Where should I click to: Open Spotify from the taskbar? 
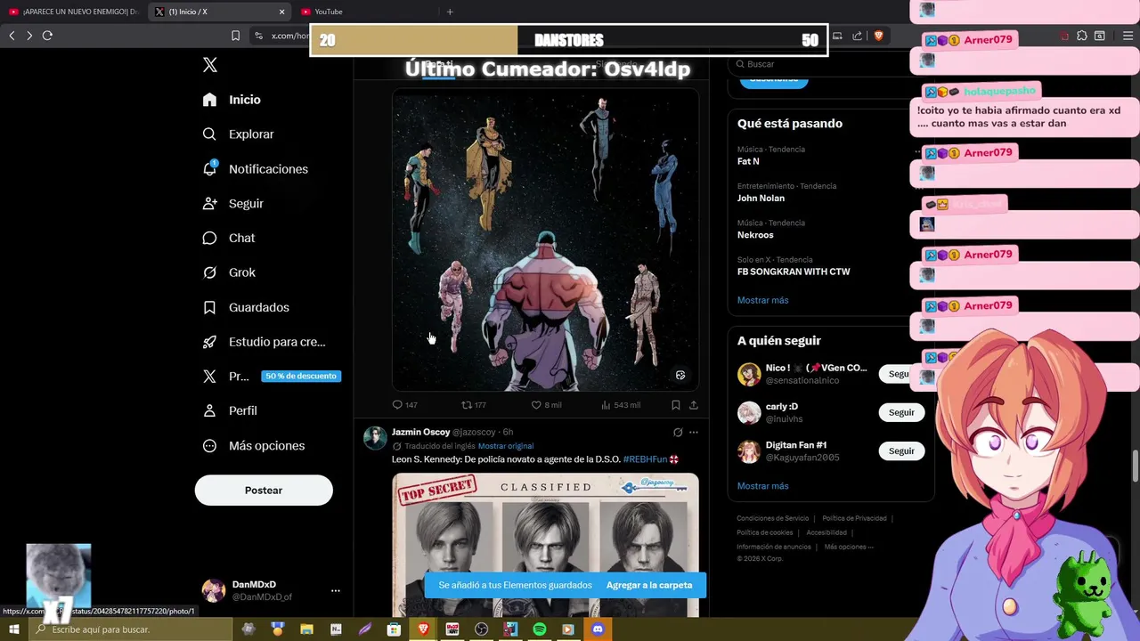point(539,629)
